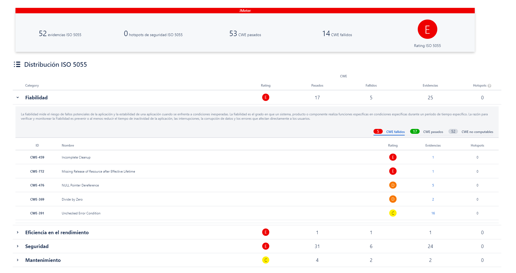This screenshot has width=516, height=273.
Task: Click the red 5 counter badge
Action: 378,131
